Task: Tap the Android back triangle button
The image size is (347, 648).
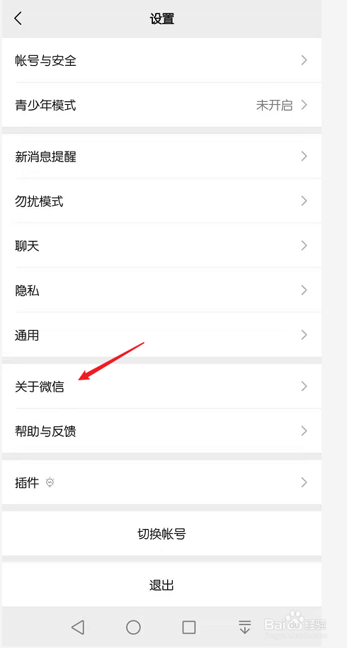Action: coord(78,627)
